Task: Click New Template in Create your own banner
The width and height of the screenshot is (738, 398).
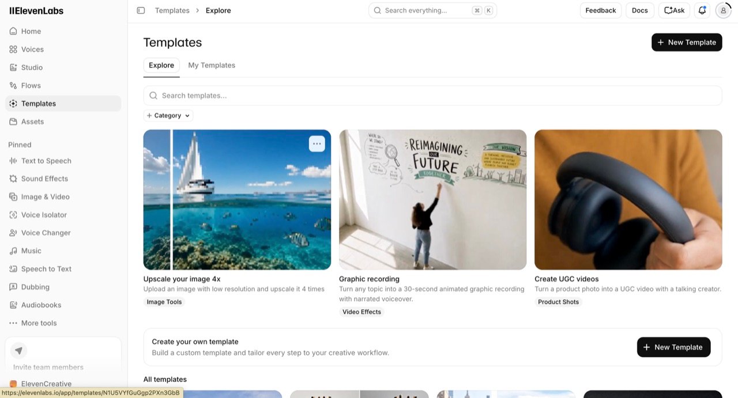Action: tap(673, 347)
